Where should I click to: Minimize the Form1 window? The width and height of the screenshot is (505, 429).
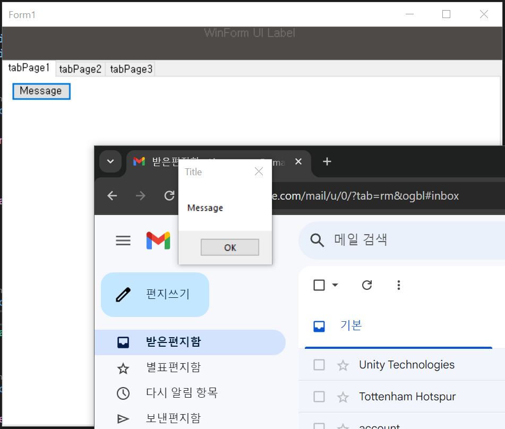(409, 14)
